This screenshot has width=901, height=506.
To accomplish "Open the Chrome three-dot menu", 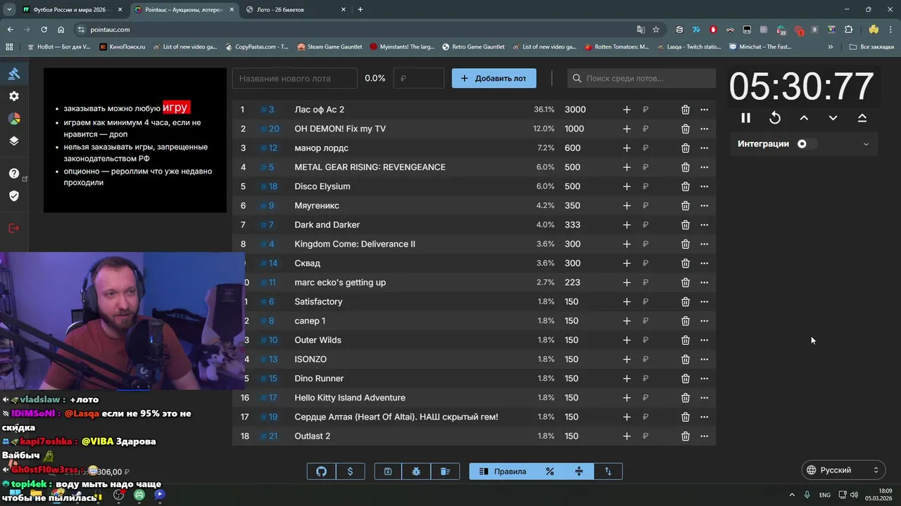I will tap(890, 30).
